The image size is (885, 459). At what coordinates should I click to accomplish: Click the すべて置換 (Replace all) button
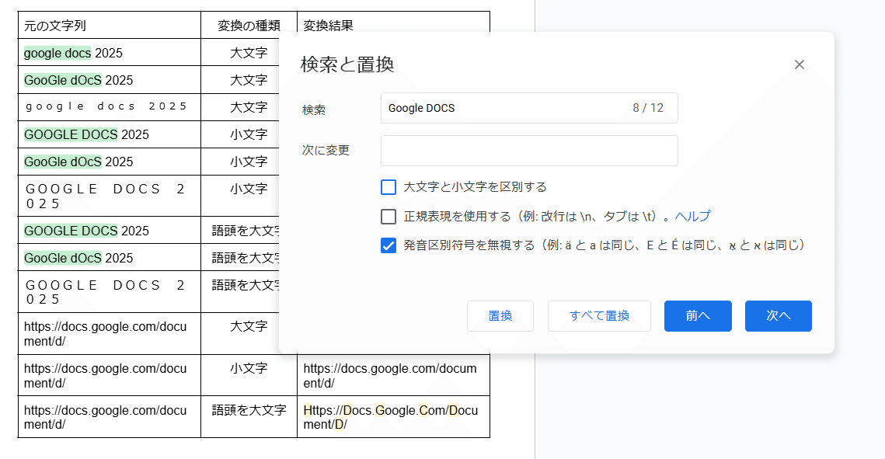599,316
